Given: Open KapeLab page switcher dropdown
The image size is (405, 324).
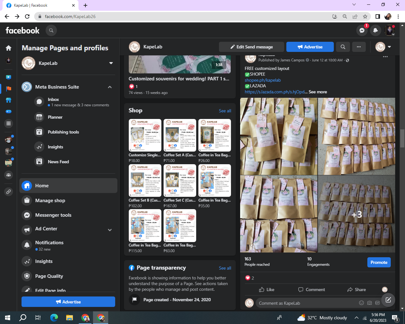Looking at the screenshot, I should (x=111, y=63).
